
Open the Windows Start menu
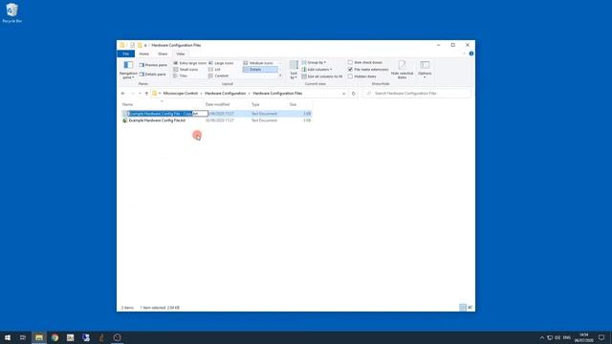click(x=8, y=337)
